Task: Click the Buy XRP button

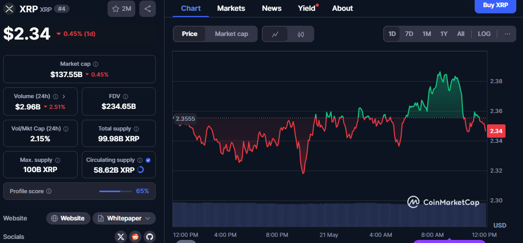Action: [495, 6]
